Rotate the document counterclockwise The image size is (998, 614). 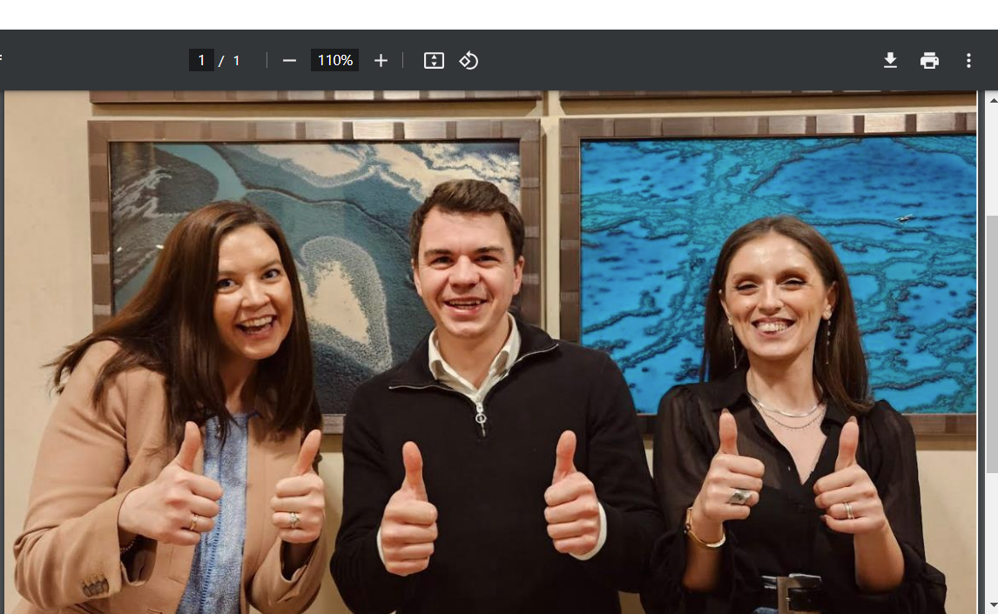click(x=469, y=60)
